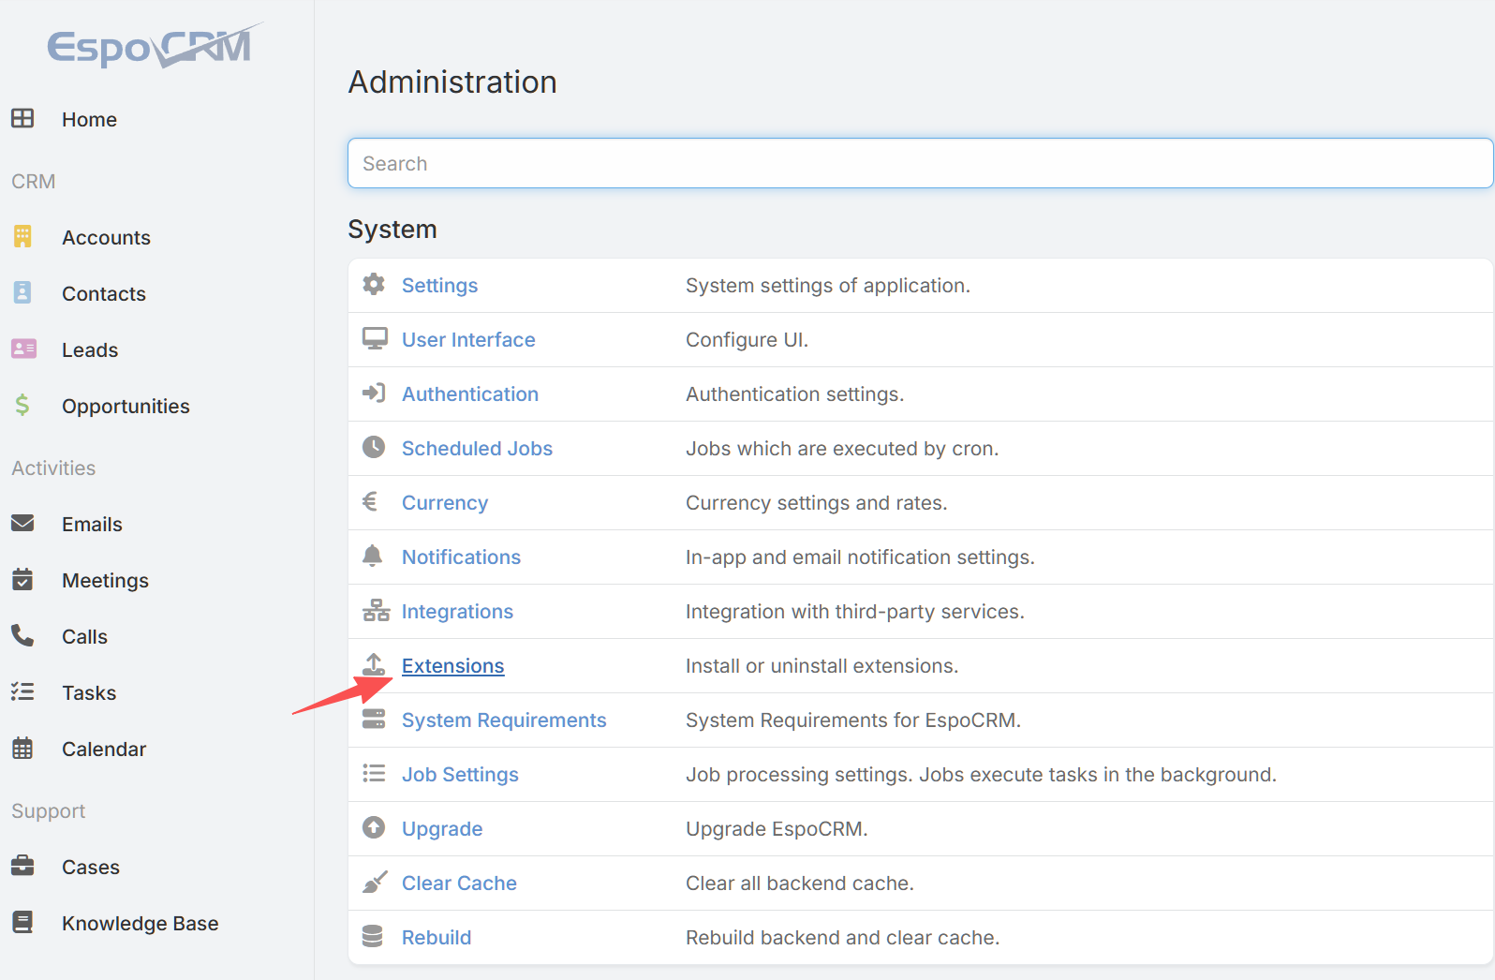Click the Emails envelope icon
Image resolution: width=1495 pixels, height=980 pixels.
(22, 523)
